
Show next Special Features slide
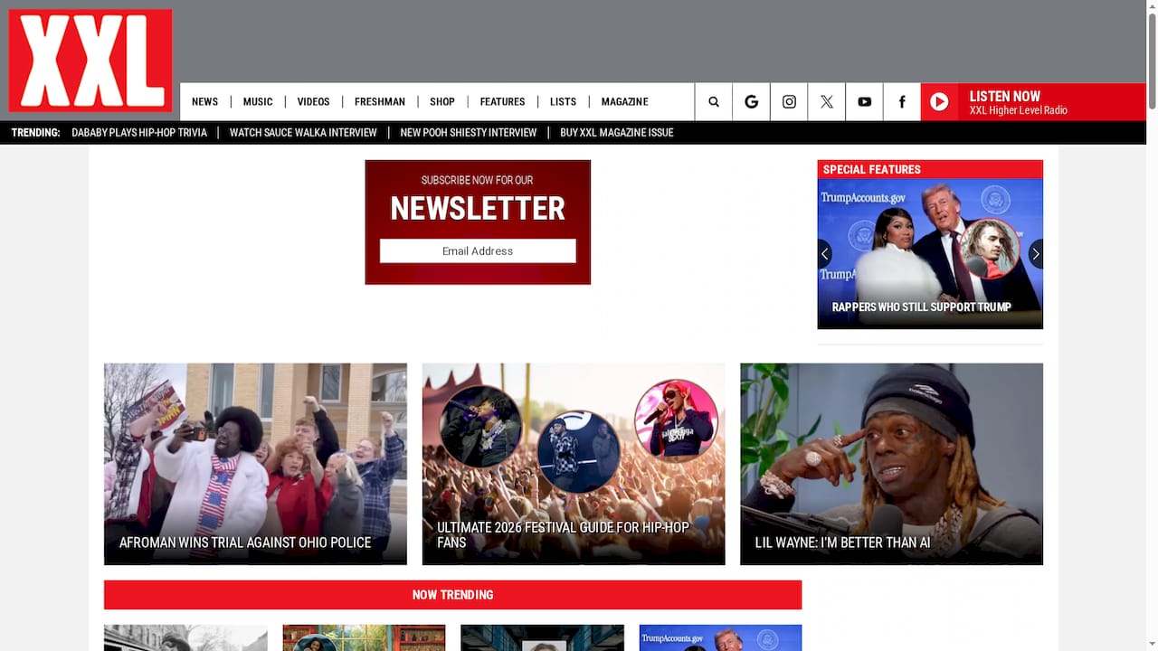tap(1036, 254)
